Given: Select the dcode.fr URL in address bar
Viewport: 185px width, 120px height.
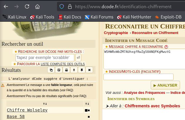Looking at the screenshot, I should (x=123, y=7).
